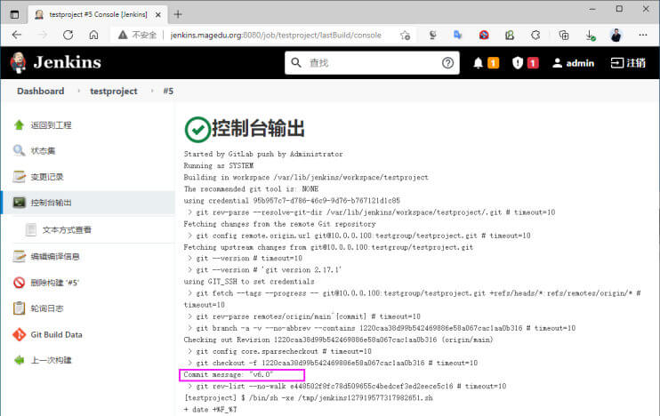Open browser collections icon
The image size is (660, 416).
pyautogui.click(x=564, y=36)
